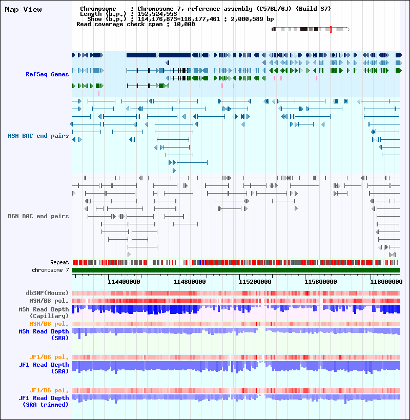Click the red position marker on chromosome ideogram
Viewport: 410px width, 420px height.
click(x=331, y=30)
